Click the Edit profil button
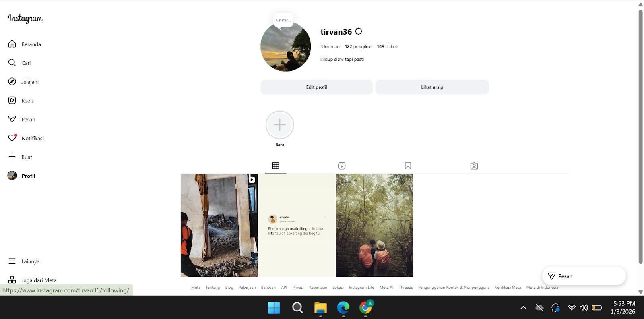 (x=316, y=87)
